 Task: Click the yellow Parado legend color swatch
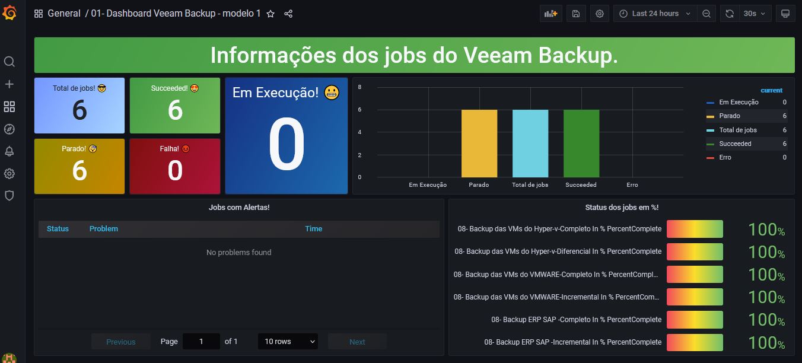[x=710, y=116]
